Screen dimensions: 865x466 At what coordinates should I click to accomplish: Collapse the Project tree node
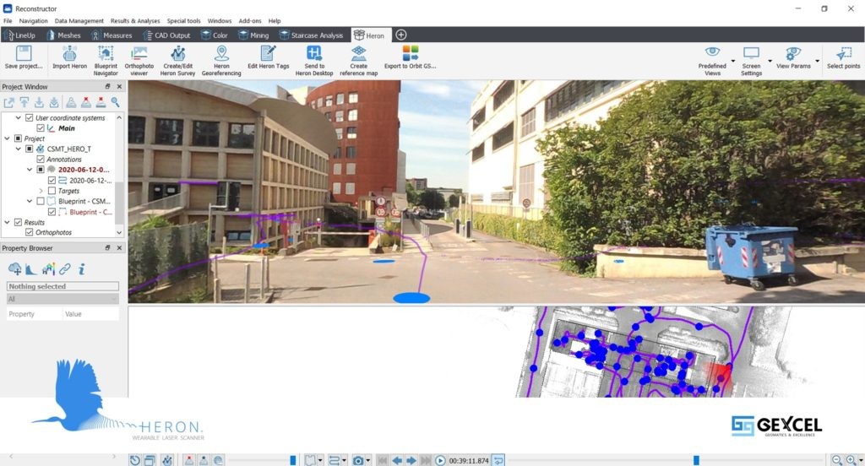pyautogui.click(x=7, y=138)
